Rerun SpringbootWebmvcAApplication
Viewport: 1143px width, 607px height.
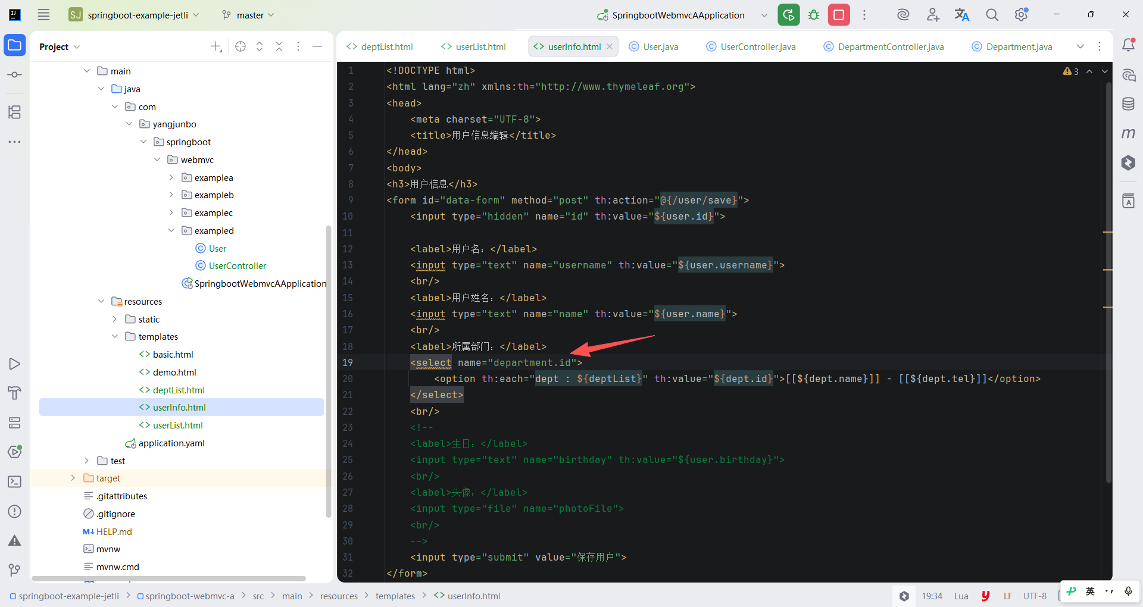click(789, 15)
